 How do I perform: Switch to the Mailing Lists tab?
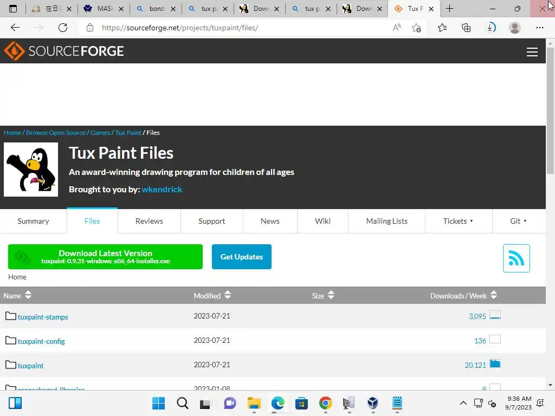(x=386, y=221)
